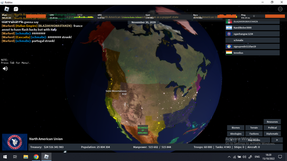The width and height of the screenshot is (287, 161).
Task: Open the network tray icon
Action: [x=234, y=157]
